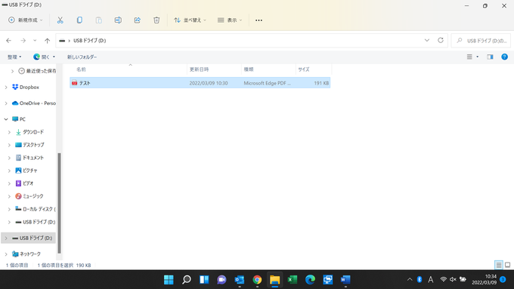Expand ダウンロード folder node

[x=9, y=132]
